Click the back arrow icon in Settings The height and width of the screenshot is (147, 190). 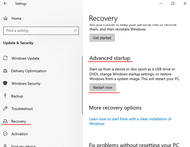(x=5, y=3)
